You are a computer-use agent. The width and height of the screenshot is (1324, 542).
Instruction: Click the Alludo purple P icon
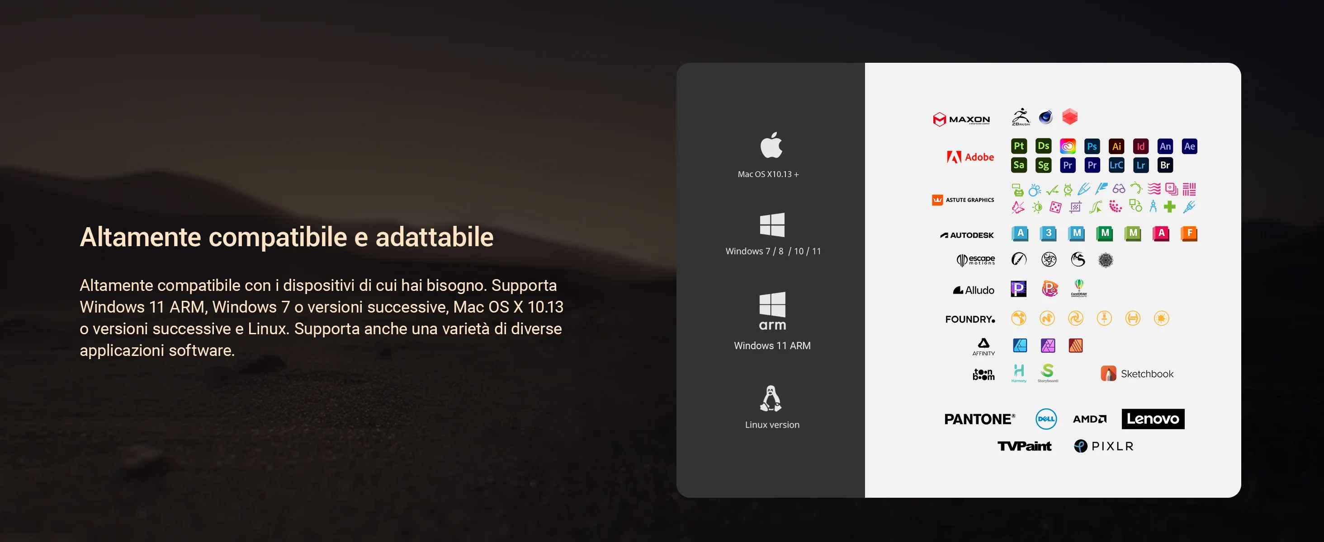(1019, 289)
